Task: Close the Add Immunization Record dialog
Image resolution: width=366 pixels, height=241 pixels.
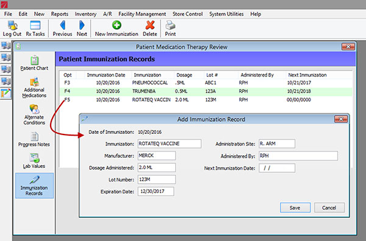Action: click(341, 119)
